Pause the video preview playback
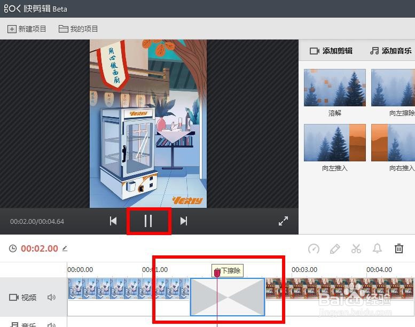Viewport: 415px width, 327px height. tap(148, 221)
